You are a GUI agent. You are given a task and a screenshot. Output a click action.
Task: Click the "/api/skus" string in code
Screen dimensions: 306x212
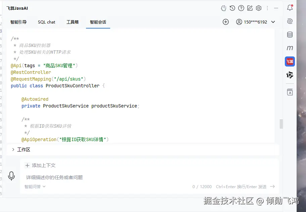[69, 79]
